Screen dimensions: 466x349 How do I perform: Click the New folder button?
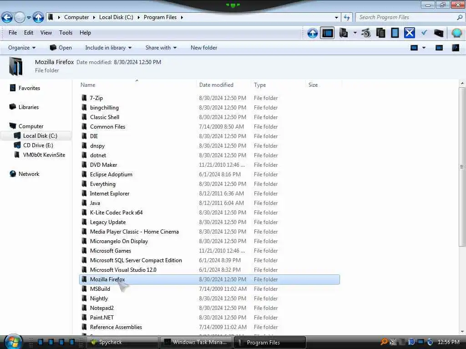[x=204, y=48]
